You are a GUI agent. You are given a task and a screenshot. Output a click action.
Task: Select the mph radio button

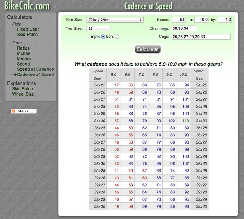103,37
